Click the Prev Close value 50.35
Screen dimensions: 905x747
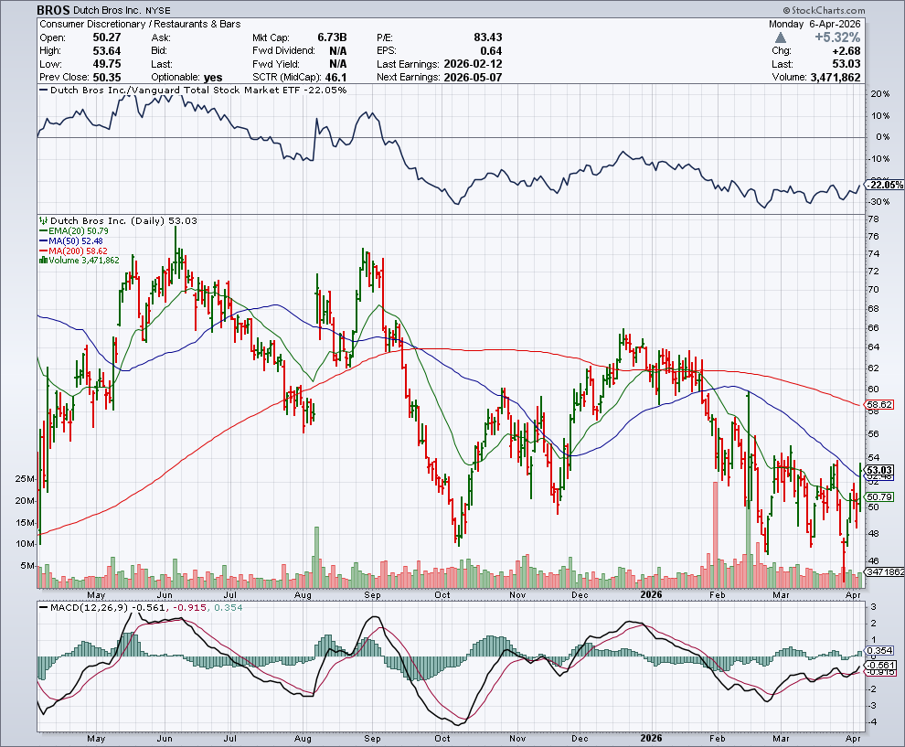107,78
